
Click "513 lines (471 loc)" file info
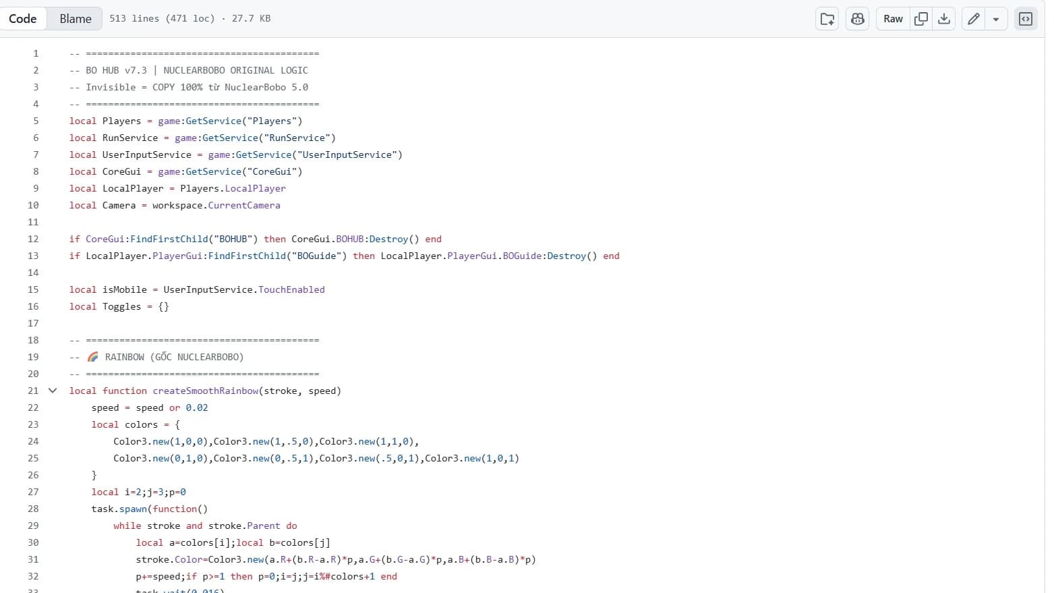162,19
